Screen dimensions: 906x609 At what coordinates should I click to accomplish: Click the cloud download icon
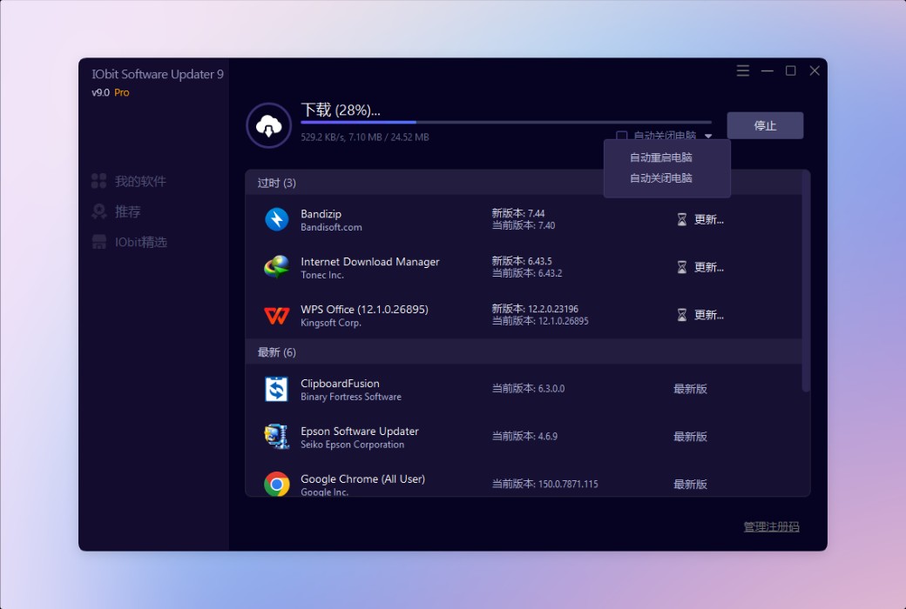pos(268,125)
